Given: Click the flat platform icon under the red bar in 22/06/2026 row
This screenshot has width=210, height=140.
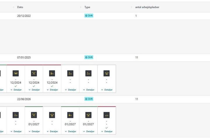Looking at the screenshot, I should 107,115.
